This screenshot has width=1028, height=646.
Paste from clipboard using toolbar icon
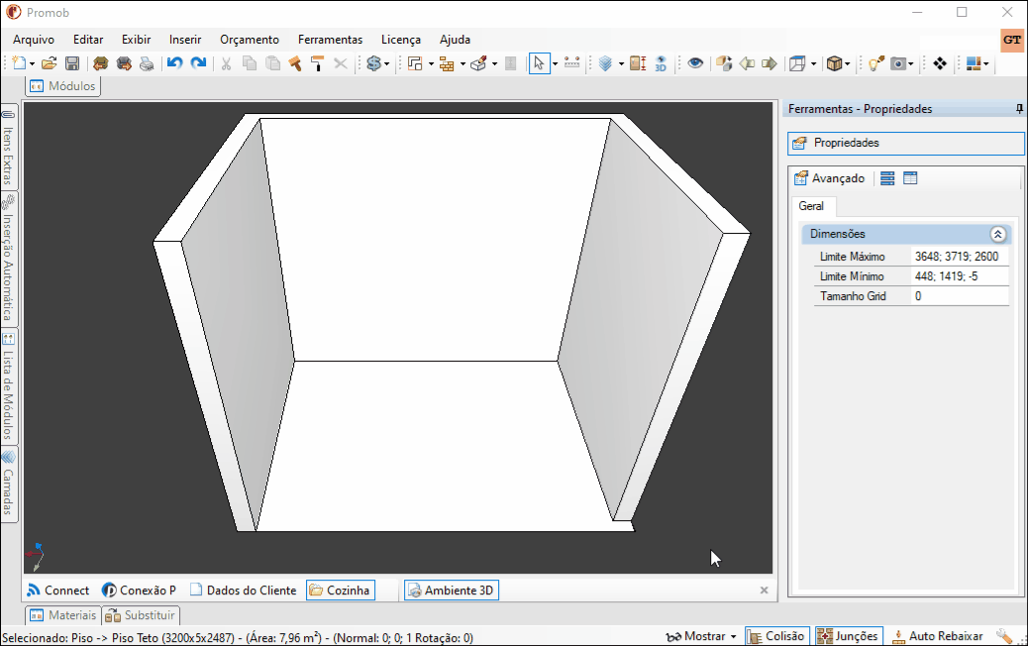coord(272,63)
